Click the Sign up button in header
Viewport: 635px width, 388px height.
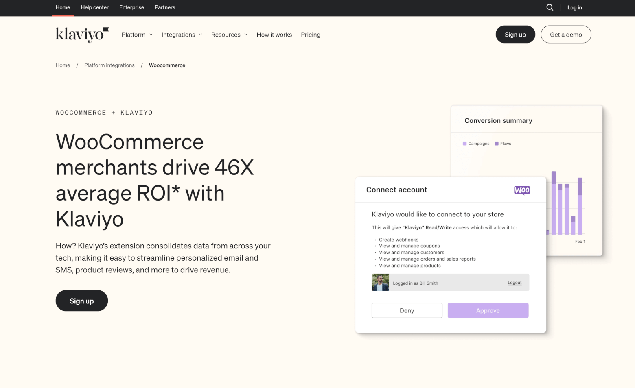515,35
